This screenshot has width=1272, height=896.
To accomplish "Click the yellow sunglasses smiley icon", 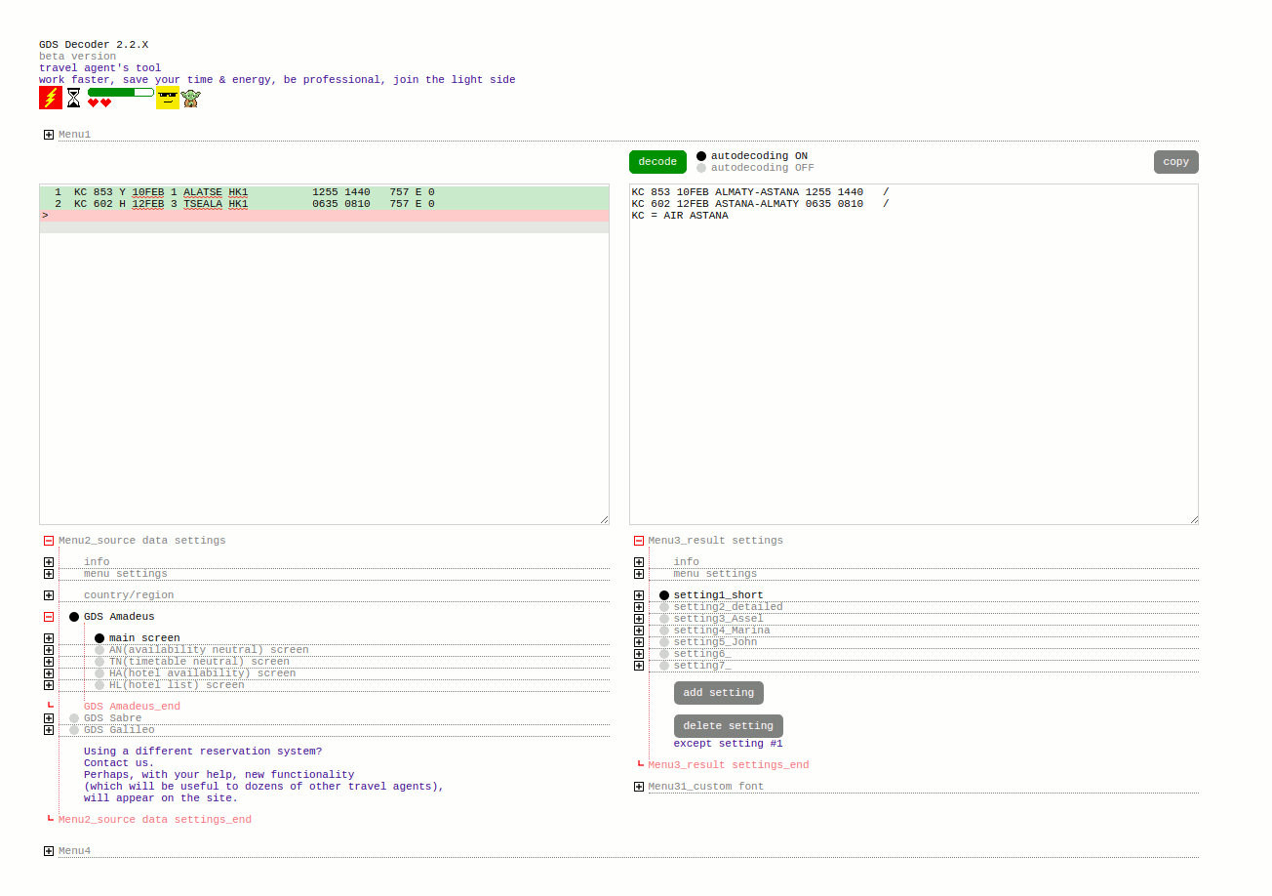I will tap(166, 97).
